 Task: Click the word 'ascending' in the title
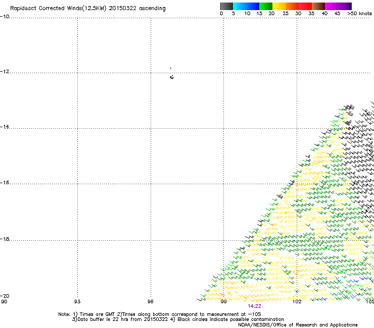(x=152, y=9)
